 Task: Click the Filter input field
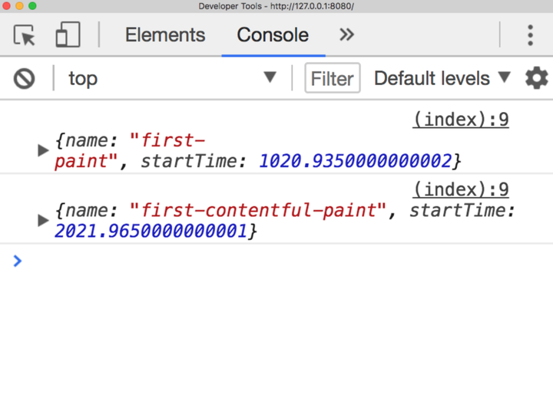[x=333, y=78]
